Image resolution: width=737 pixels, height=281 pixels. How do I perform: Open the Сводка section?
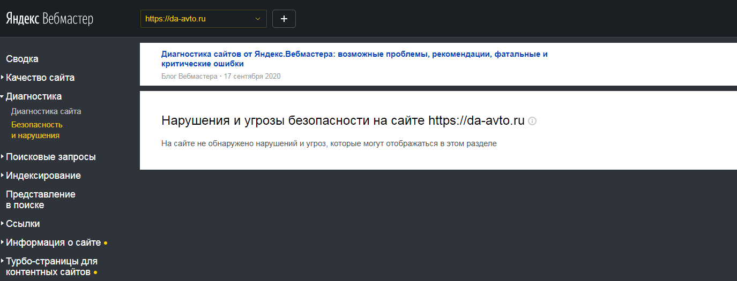tap(22, 59)
